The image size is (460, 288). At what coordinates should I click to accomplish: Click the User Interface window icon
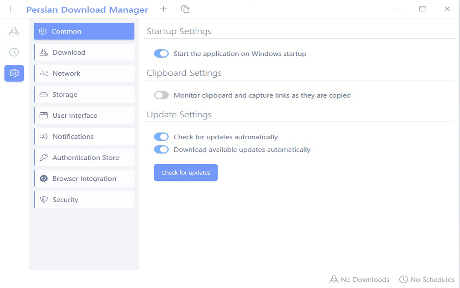(x=43, y=115)
